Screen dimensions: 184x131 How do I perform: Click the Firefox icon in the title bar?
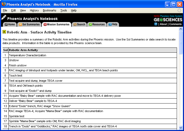[x=3, y=4]
